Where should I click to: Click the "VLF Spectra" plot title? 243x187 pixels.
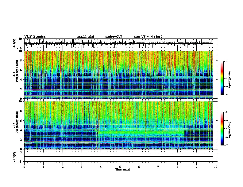(x=35, y=37)
